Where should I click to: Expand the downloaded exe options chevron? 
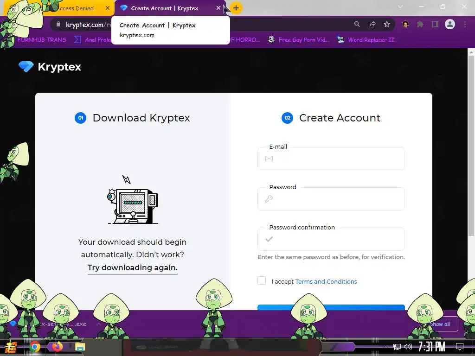[99, 324]
